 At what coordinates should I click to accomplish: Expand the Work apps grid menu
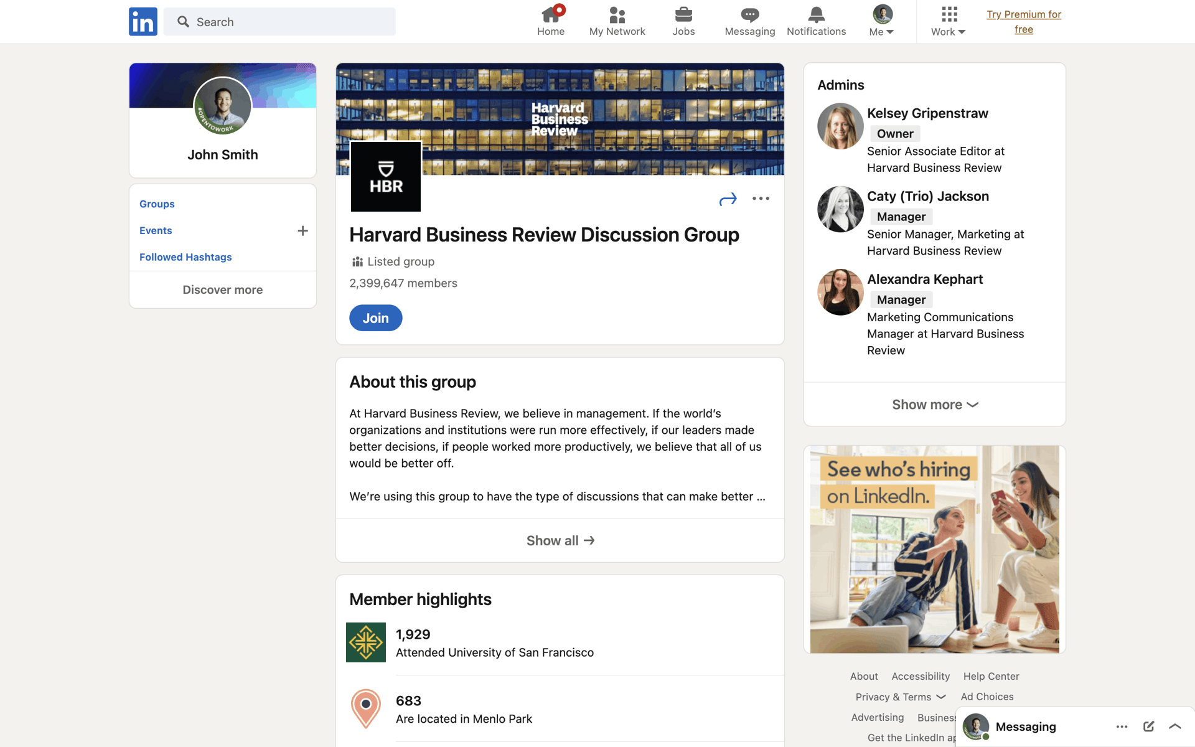[949, 21]
